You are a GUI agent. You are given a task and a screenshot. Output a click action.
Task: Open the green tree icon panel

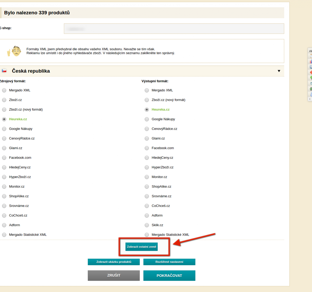pos(311,78)
